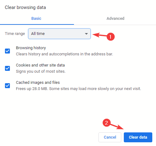The image size is (156, 146).
Task: Click the 'Signs you out of most sites' text
Action: tap(41, 71)
